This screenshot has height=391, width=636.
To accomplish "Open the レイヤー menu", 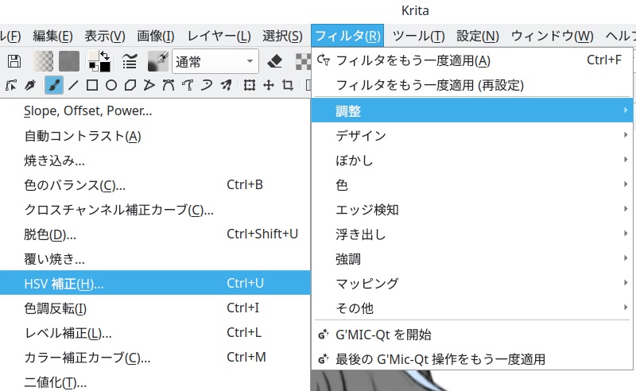I will click(219, 36).
